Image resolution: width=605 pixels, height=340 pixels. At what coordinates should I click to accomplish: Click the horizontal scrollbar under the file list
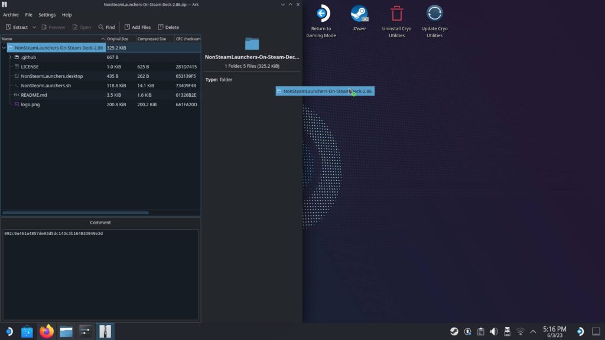(x=76, y=212)
